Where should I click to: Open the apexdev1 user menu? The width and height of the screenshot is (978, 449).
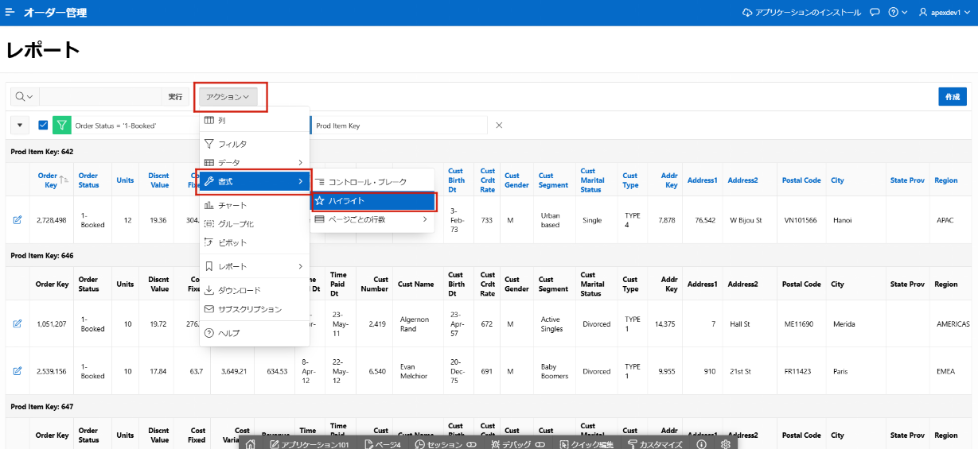click(945, 13)
